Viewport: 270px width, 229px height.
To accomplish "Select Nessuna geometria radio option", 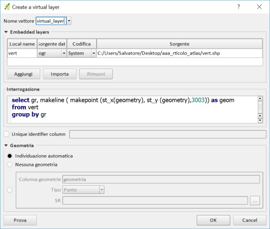I will click(10, 165).
